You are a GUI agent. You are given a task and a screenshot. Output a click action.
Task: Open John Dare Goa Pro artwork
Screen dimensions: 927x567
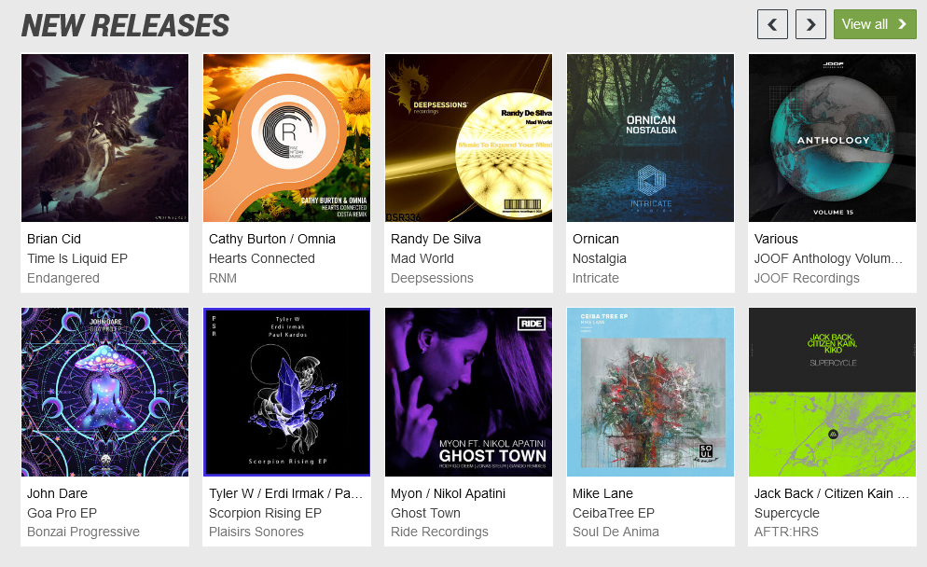click(105, 392)
